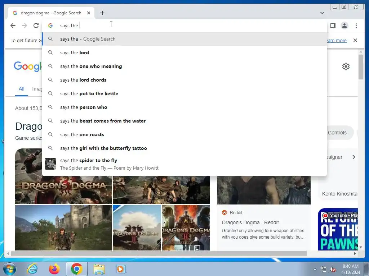This screenshot has width=369, height=276.
Task: Click the page scroll down arrow
Action: 361,247
